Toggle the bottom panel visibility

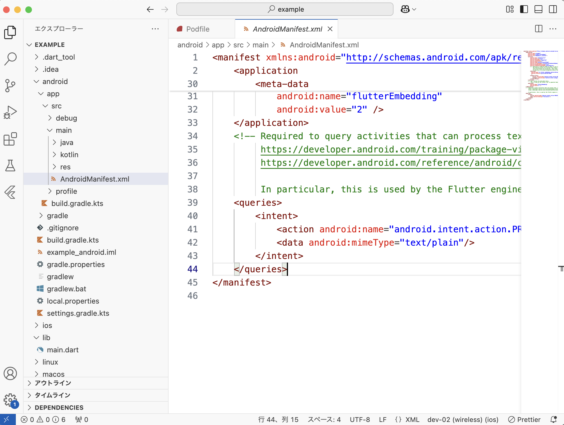[x=538, y=9]
